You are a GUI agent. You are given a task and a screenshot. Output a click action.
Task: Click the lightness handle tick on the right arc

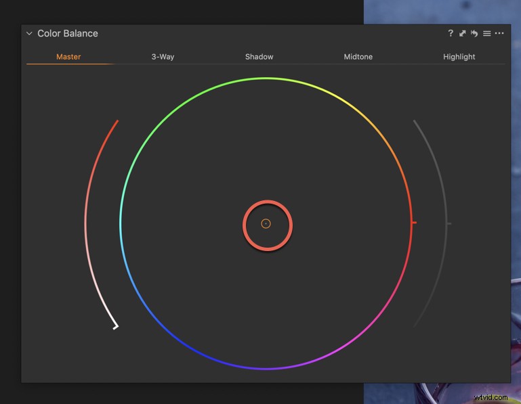coord(449,224)
